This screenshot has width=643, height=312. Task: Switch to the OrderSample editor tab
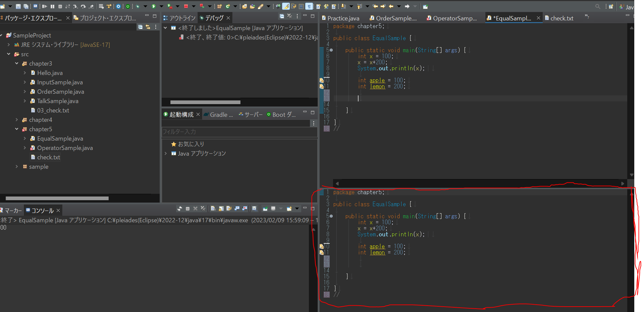393,18
